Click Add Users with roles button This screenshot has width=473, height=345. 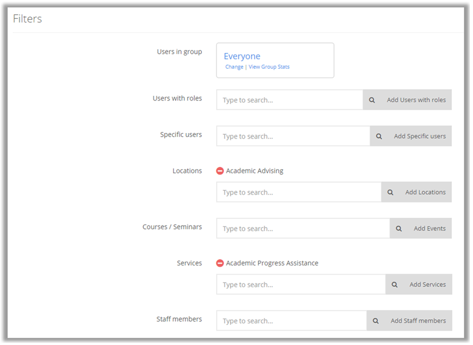(407, 100)
